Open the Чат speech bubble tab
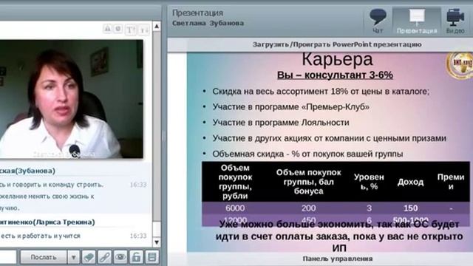The height and width of the screenshot is (266, 473). coord(378,21)
